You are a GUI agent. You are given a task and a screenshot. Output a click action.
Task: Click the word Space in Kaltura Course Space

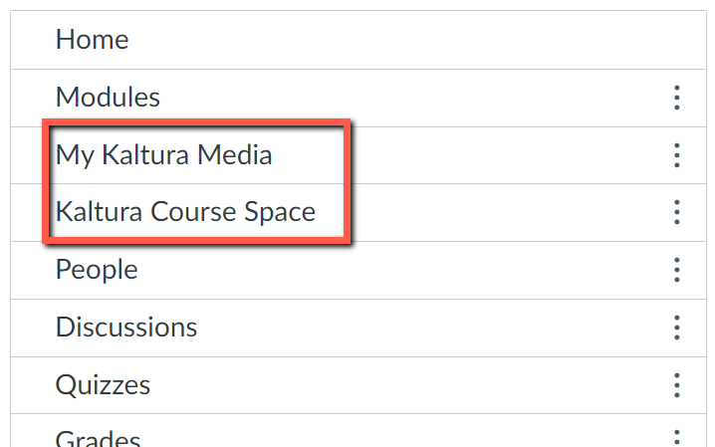pos(278,212)
